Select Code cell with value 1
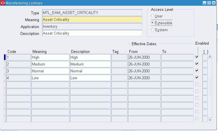This screenshot has height=131, width=218. point(18,57)
